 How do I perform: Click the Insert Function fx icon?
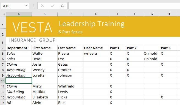click(62, 6)
